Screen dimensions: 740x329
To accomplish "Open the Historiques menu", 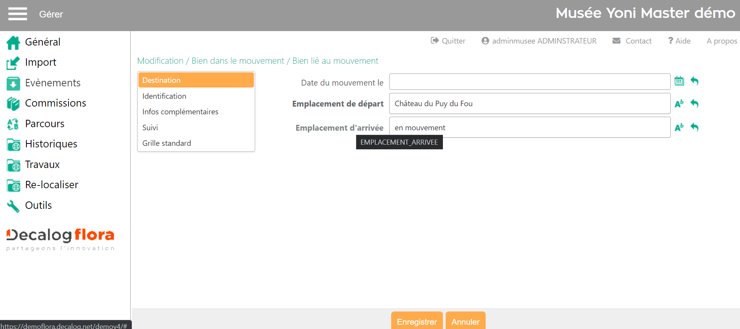I will [51, 144].
